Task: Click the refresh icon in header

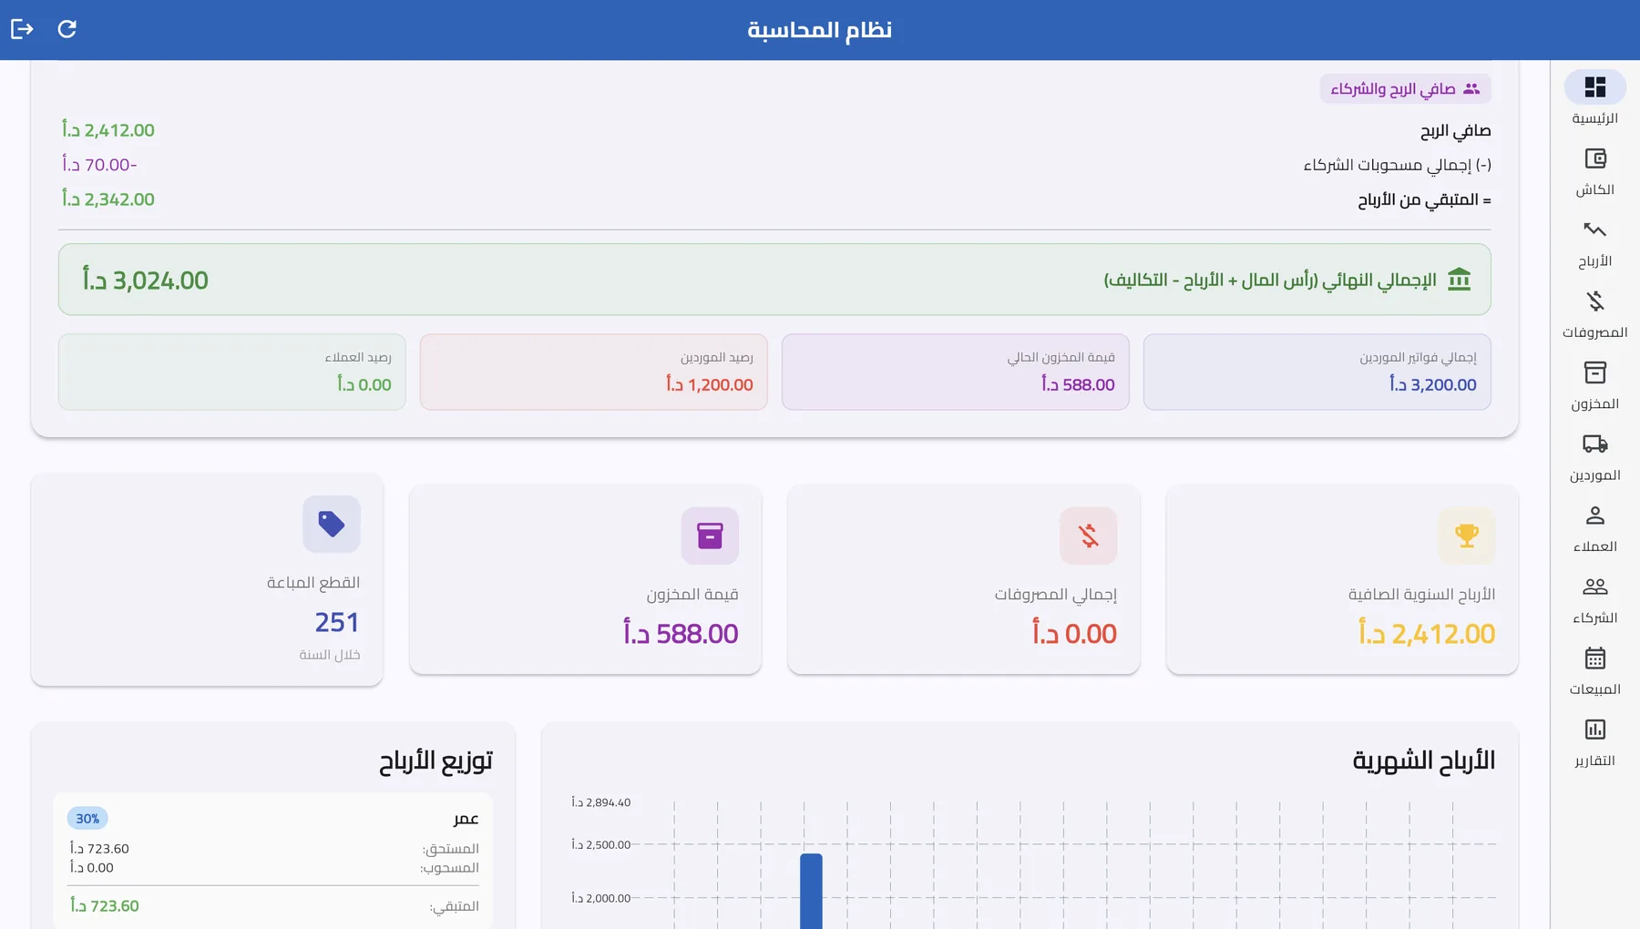Action: pos(67,29)
